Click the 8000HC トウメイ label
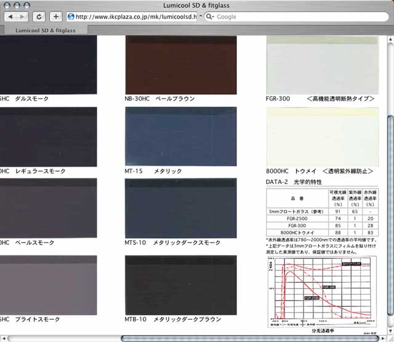This screenshot has height=342, width=394. point(320,171)
